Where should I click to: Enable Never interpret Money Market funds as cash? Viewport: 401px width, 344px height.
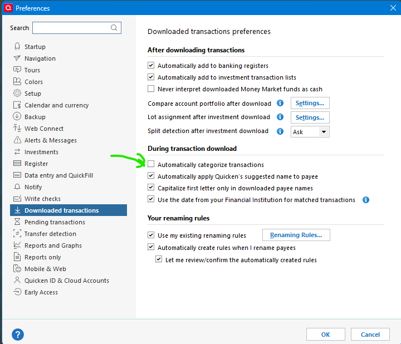[x=151, y=89]
